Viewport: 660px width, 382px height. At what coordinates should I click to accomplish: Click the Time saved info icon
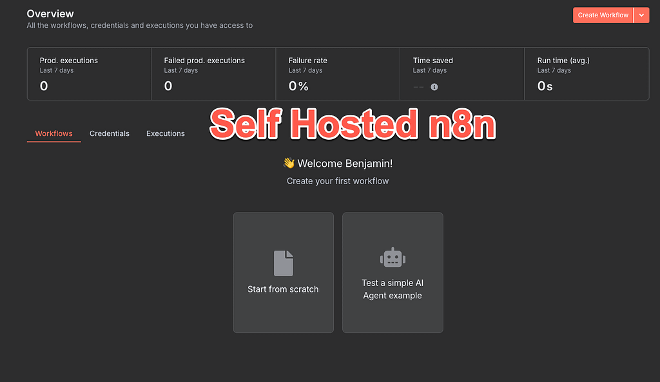[x=434, y=87]
